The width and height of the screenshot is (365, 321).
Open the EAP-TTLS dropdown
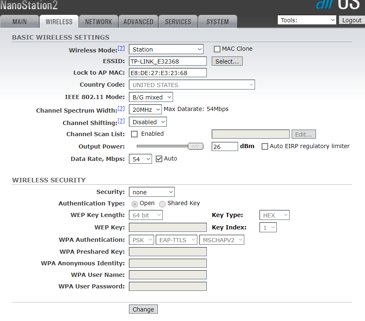pos(176,240)
